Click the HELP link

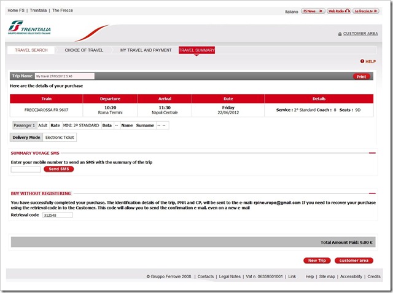(370, 61)
